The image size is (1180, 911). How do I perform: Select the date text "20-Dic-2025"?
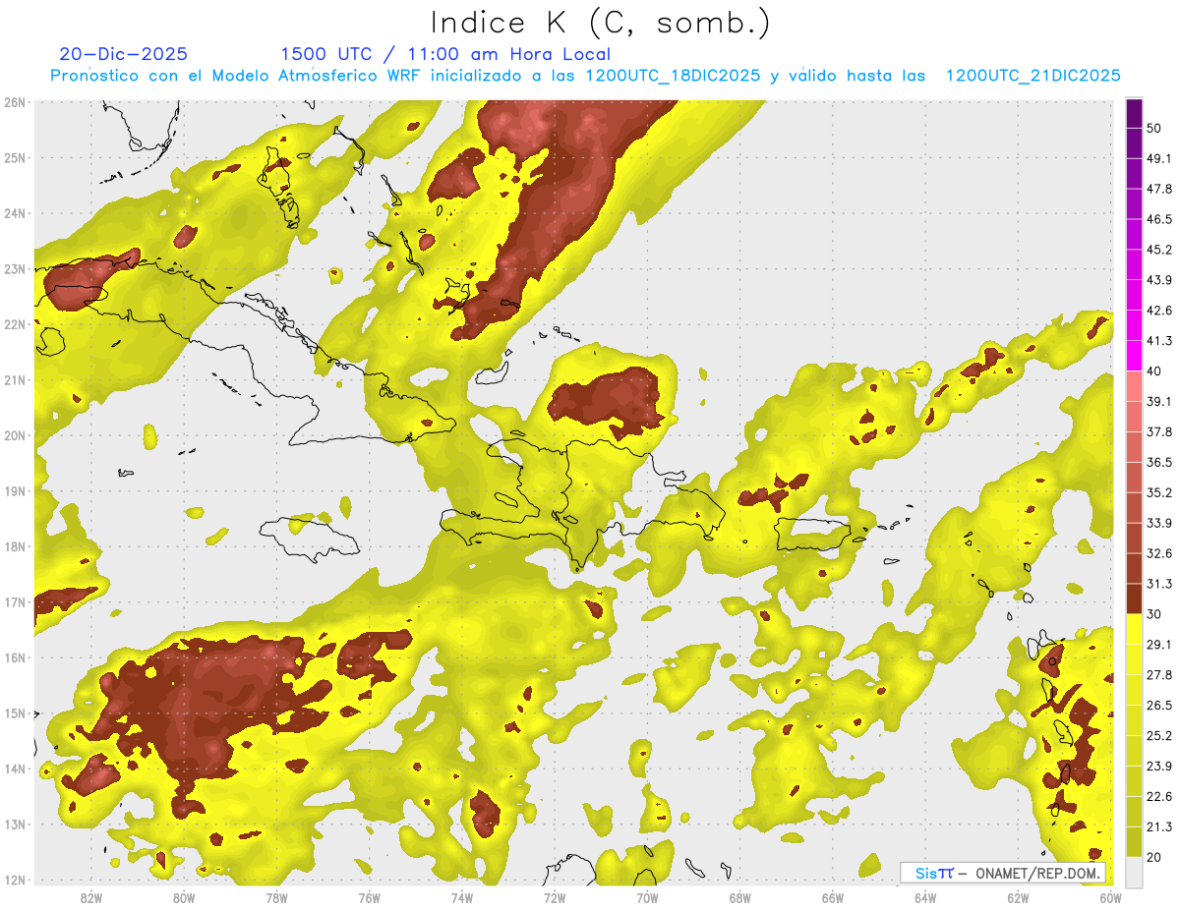[123, 54]
